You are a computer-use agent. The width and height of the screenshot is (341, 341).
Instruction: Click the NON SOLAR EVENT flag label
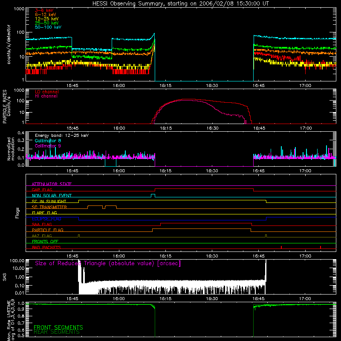[52, 196]
